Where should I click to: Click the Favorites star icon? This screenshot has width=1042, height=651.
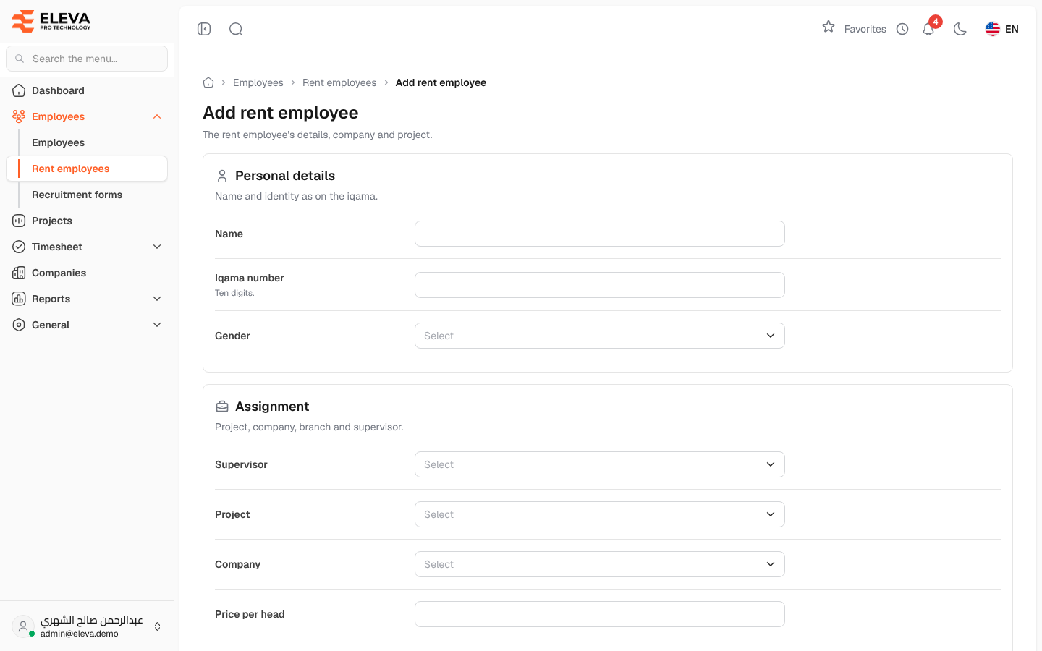(x=829, y=27)
